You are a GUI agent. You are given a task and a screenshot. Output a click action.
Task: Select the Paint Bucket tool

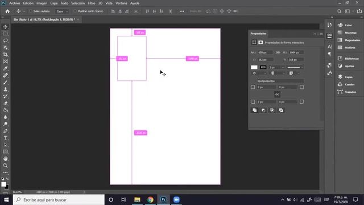[5, 110]
